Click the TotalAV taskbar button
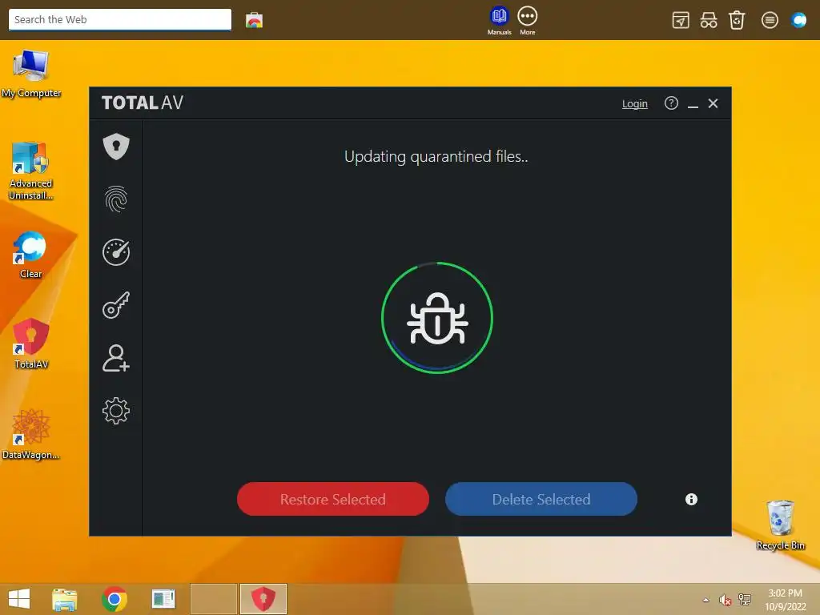Screen dimensions: 820x615 click(263, 599)
